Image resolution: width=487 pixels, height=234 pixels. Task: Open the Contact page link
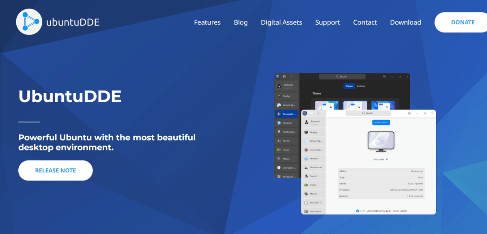click(365, 22)
